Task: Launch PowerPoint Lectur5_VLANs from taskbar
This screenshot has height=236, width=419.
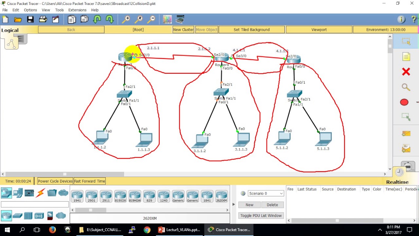Action: (180, 230)
